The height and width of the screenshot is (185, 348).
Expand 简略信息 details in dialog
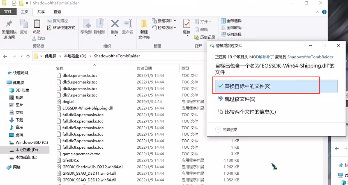[227, 130]
